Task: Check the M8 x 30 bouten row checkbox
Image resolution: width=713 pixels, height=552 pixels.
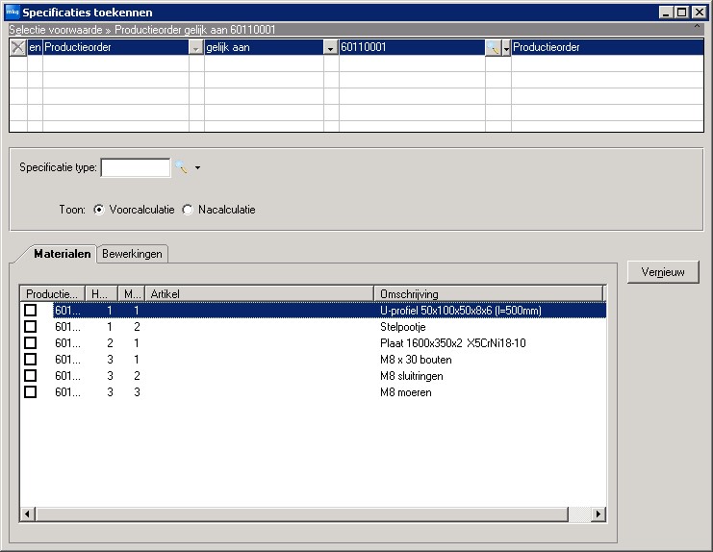Action: (31, 360)
